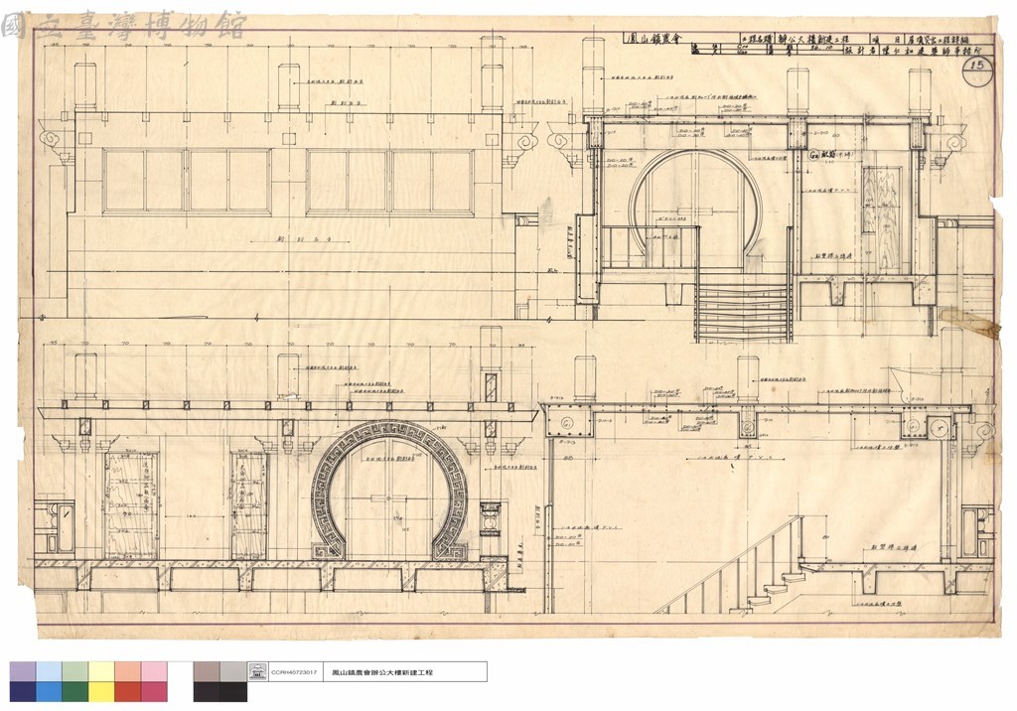The height and width of the screenshot is (711, 1017).
Task: Pick the bright yellow color swatch
Action: pyautogui.click(x=102, y=691)
